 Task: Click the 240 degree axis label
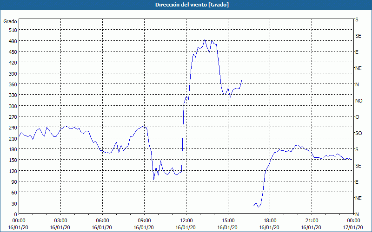click(13, 128)
